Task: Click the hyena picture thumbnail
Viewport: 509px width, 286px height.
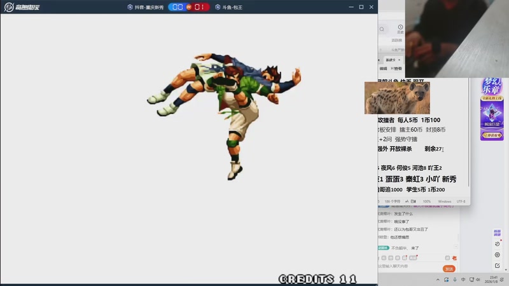Action: [x=397, y=98]
